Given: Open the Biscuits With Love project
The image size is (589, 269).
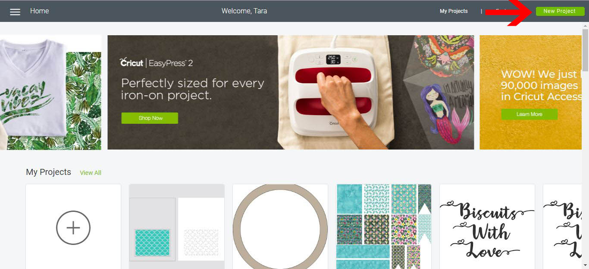Looking at the screenshot, I should point(487,227).
